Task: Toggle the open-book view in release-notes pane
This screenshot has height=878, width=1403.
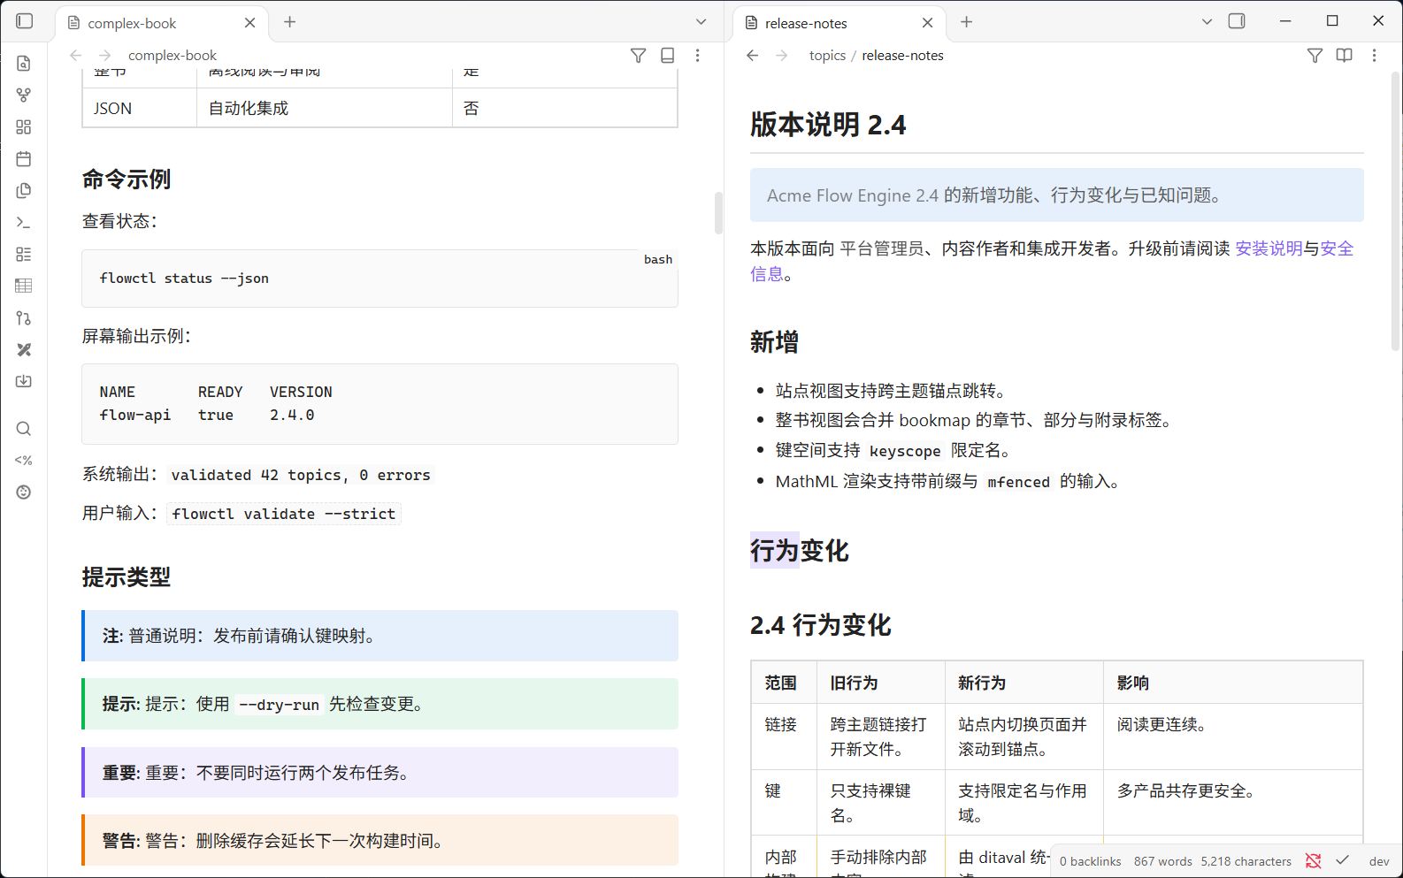Action: pyautogui.click(x=1345, y=56)
